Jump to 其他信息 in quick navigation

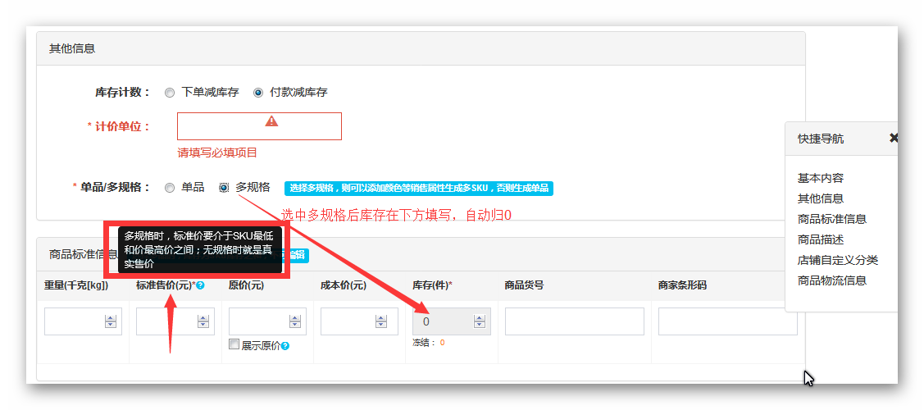(x=820, y=198)
